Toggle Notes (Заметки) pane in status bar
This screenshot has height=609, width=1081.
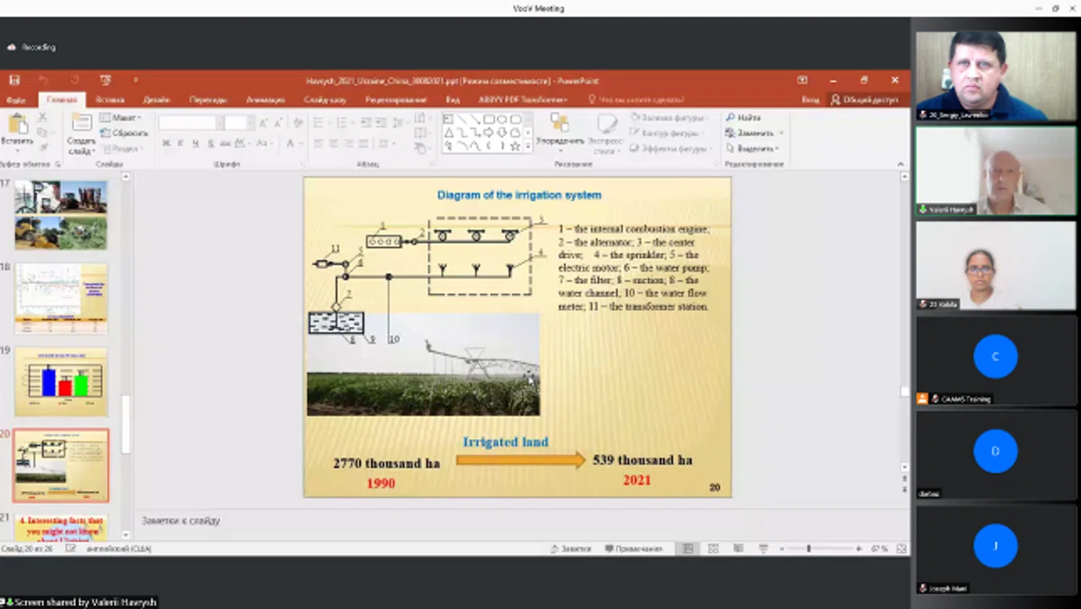(x=571, y=549)
